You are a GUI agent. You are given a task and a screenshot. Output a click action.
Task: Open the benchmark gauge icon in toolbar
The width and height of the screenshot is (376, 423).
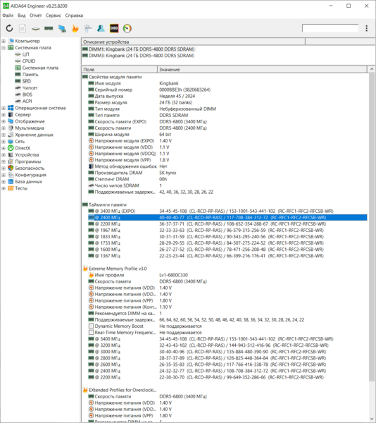coord(127,28)
